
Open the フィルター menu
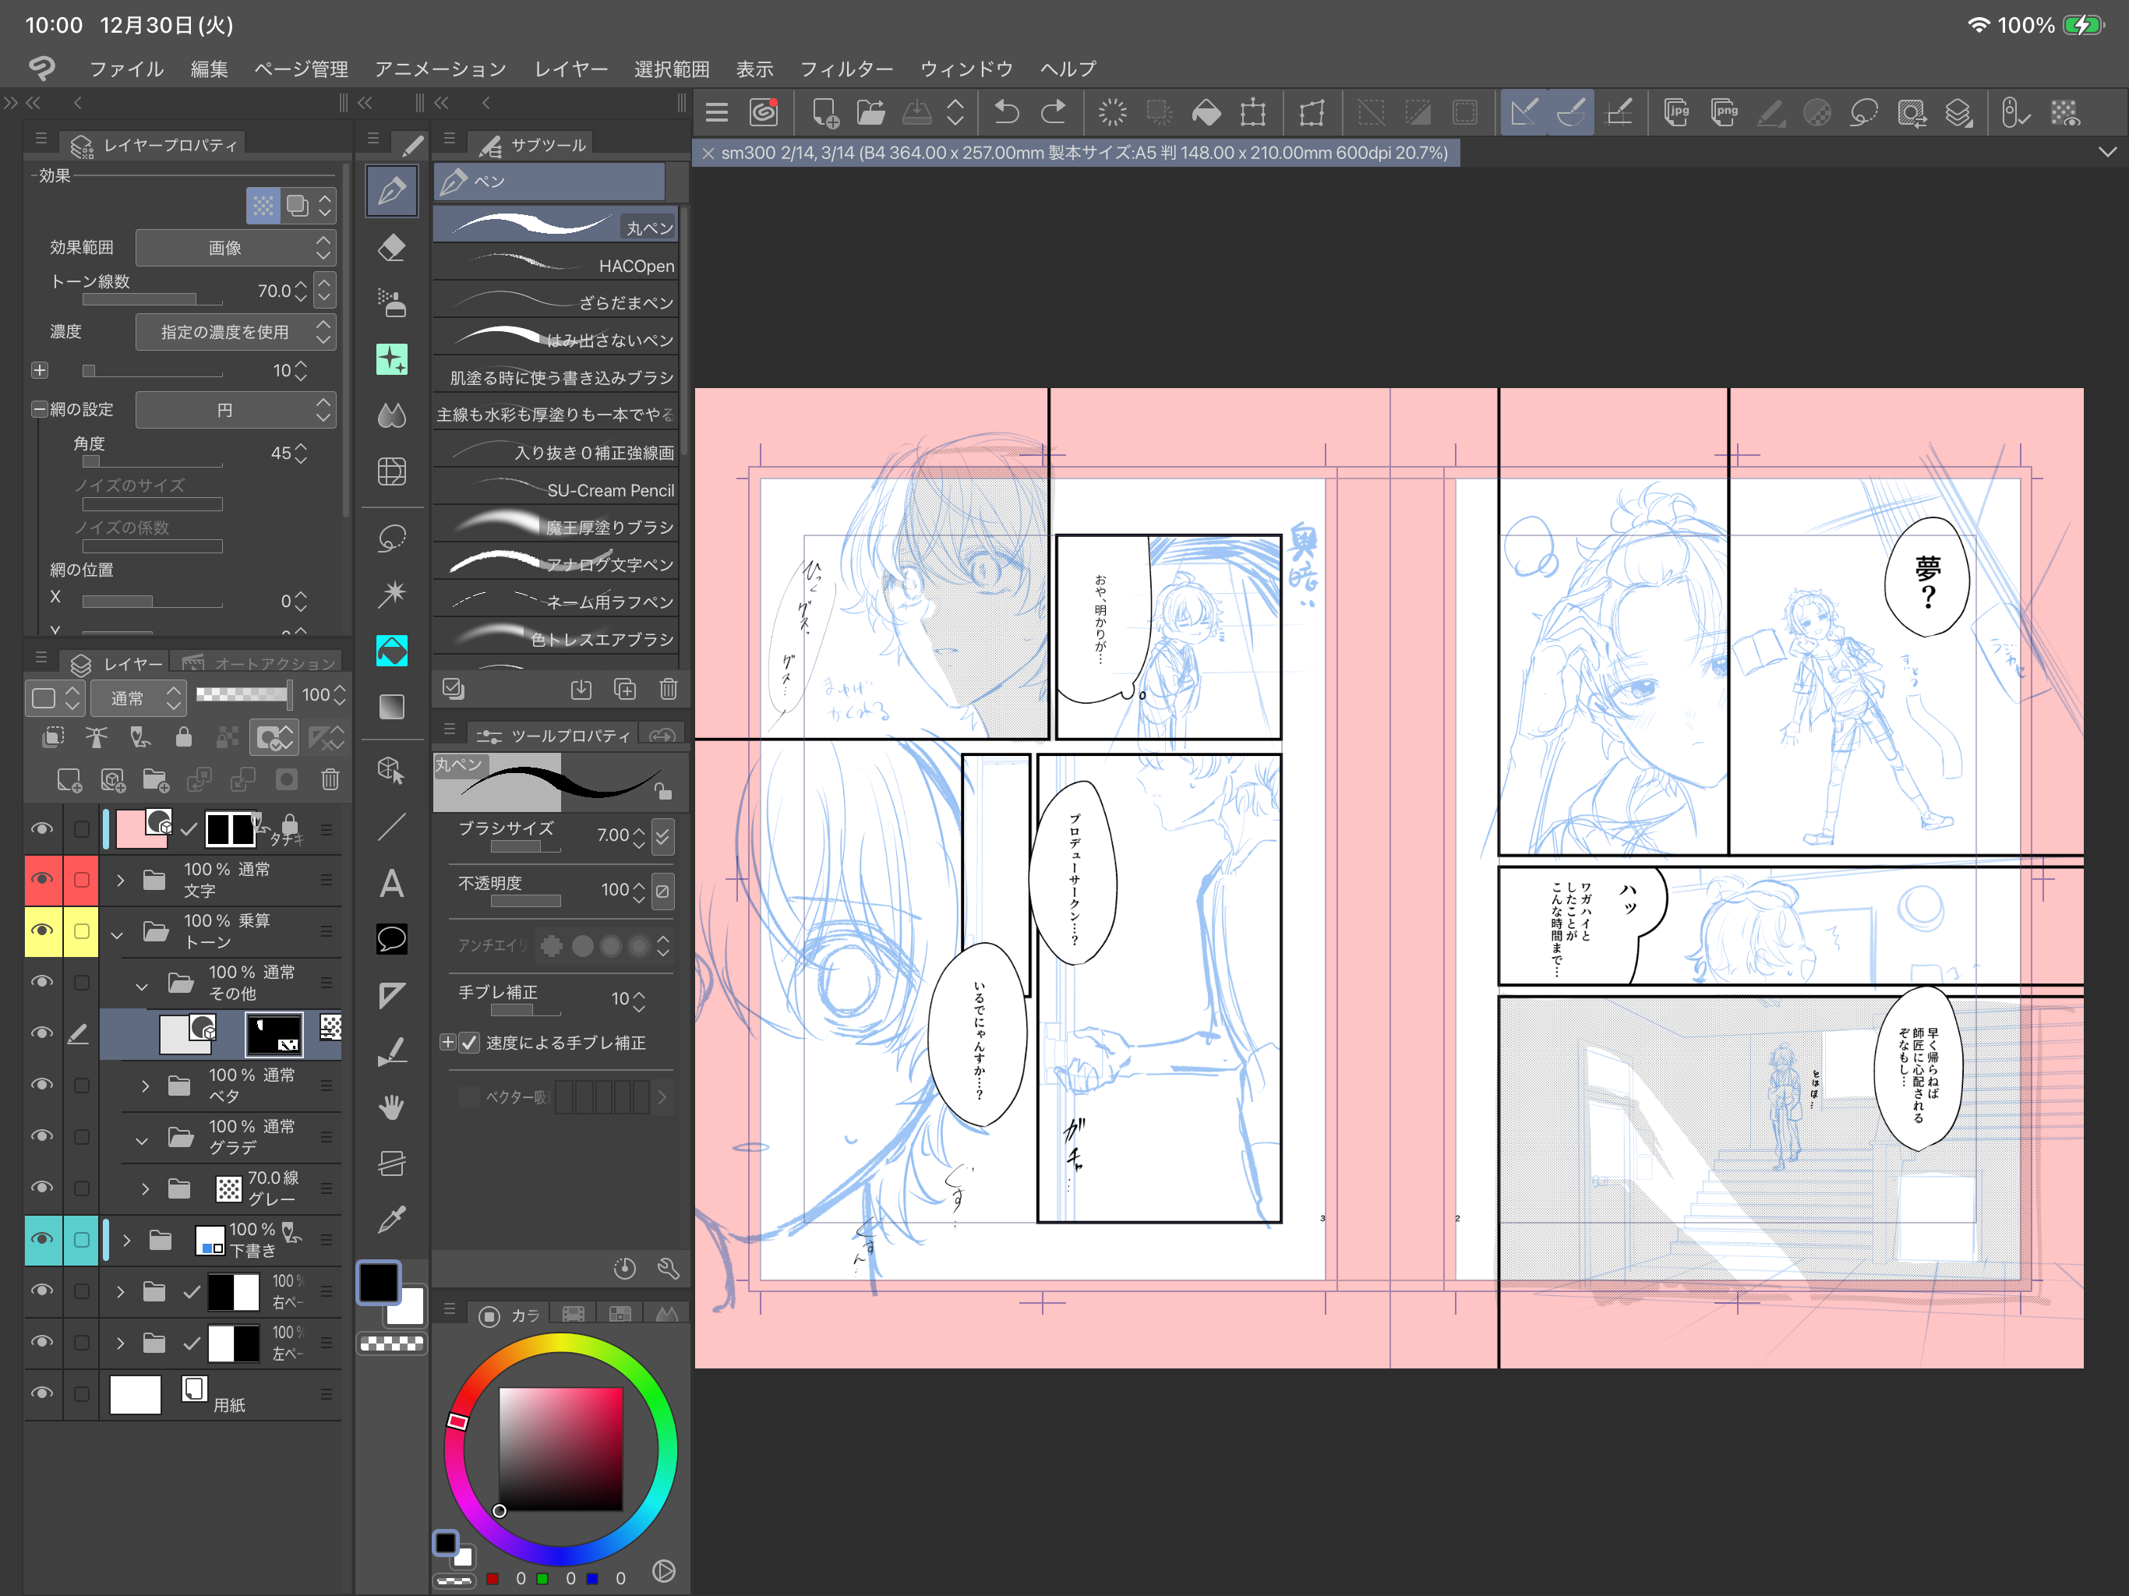coord(846,69)
